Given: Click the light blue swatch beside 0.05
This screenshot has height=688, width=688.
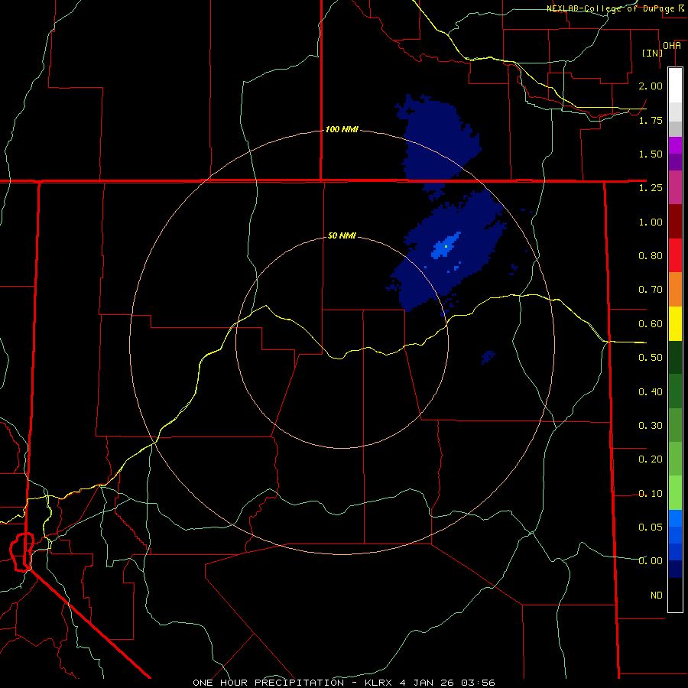Looking at the screenshot, I should [675, 518].
